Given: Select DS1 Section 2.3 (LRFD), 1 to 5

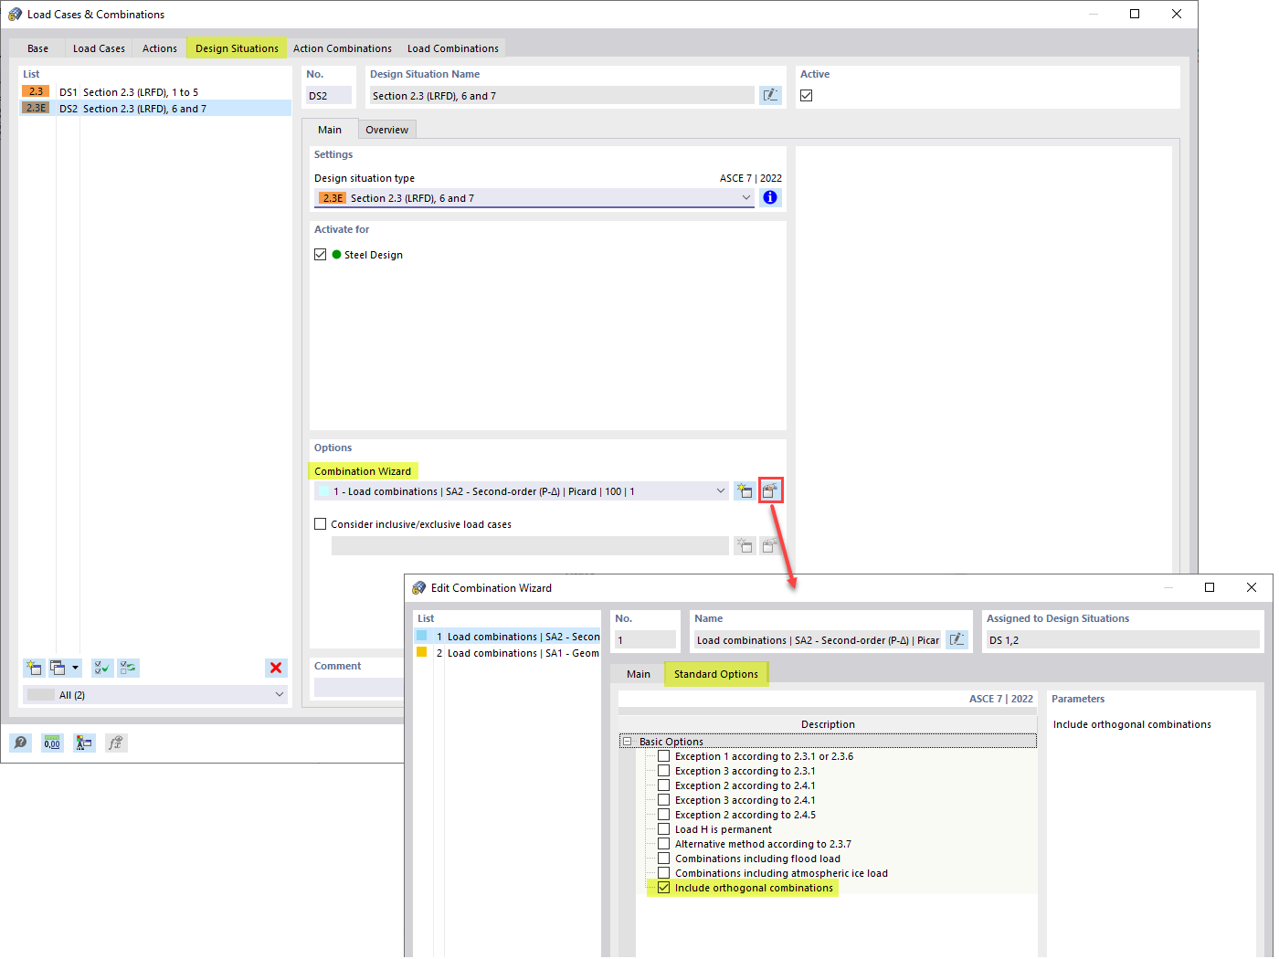Looking at the screenshot, I should (155, 91).
